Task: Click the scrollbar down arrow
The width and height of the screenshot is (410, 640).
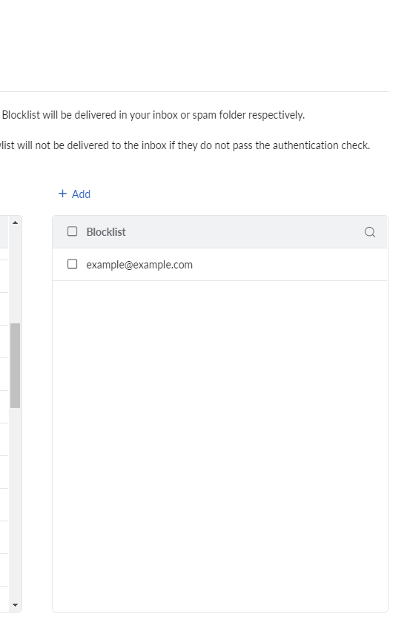Action: [x=15, y=605]
